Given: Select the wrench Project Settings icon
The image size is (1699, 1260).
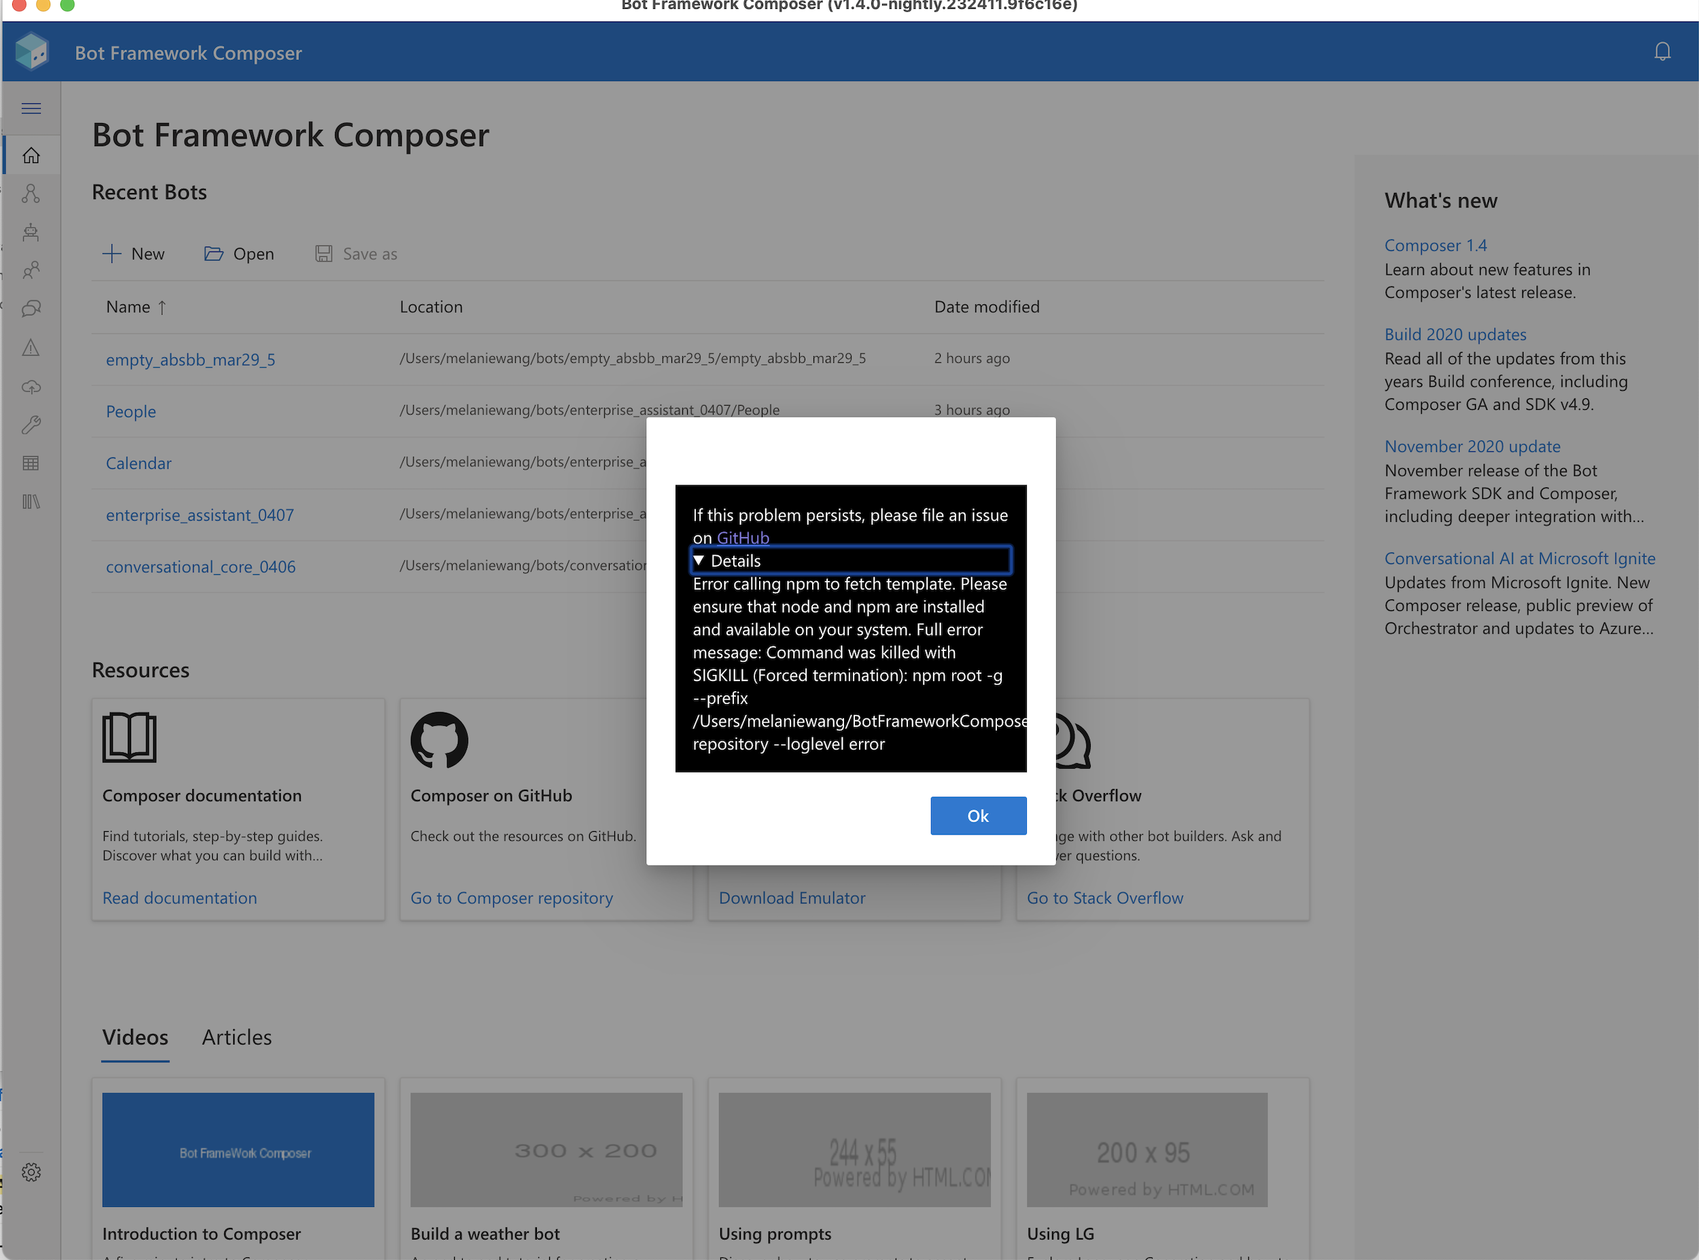Looking at the screenshot, I should [31, 425].
